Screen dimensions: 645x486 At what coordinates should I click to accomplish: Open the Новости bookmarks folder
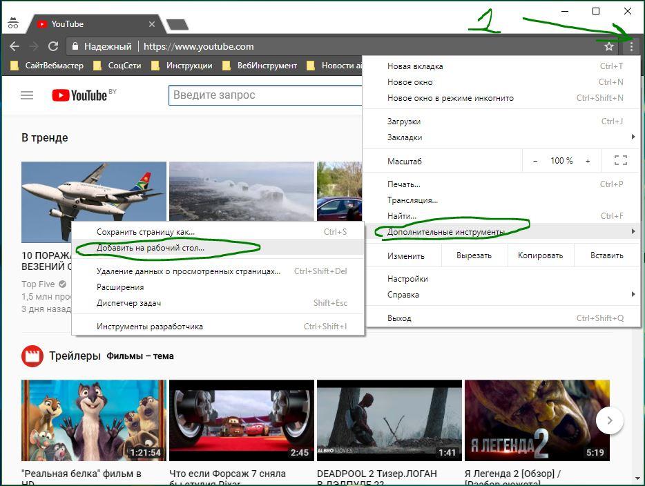[x=334, y=66]
